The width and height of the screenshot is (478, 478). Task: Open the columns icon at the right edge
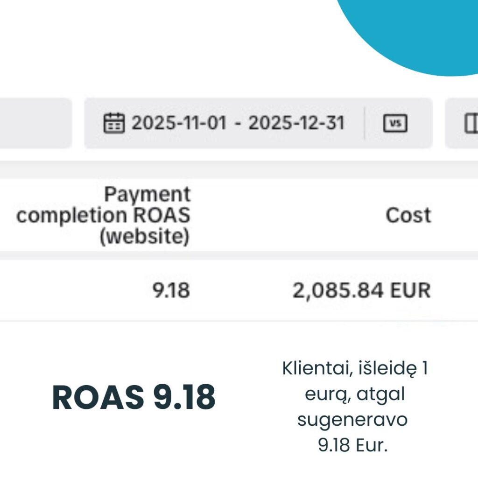pos(471,123)
